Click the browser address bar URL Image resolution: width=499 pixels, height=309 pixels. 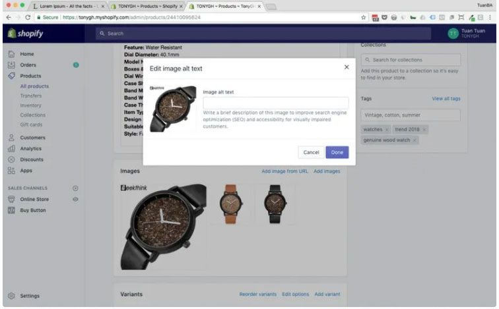click(131, 18)
